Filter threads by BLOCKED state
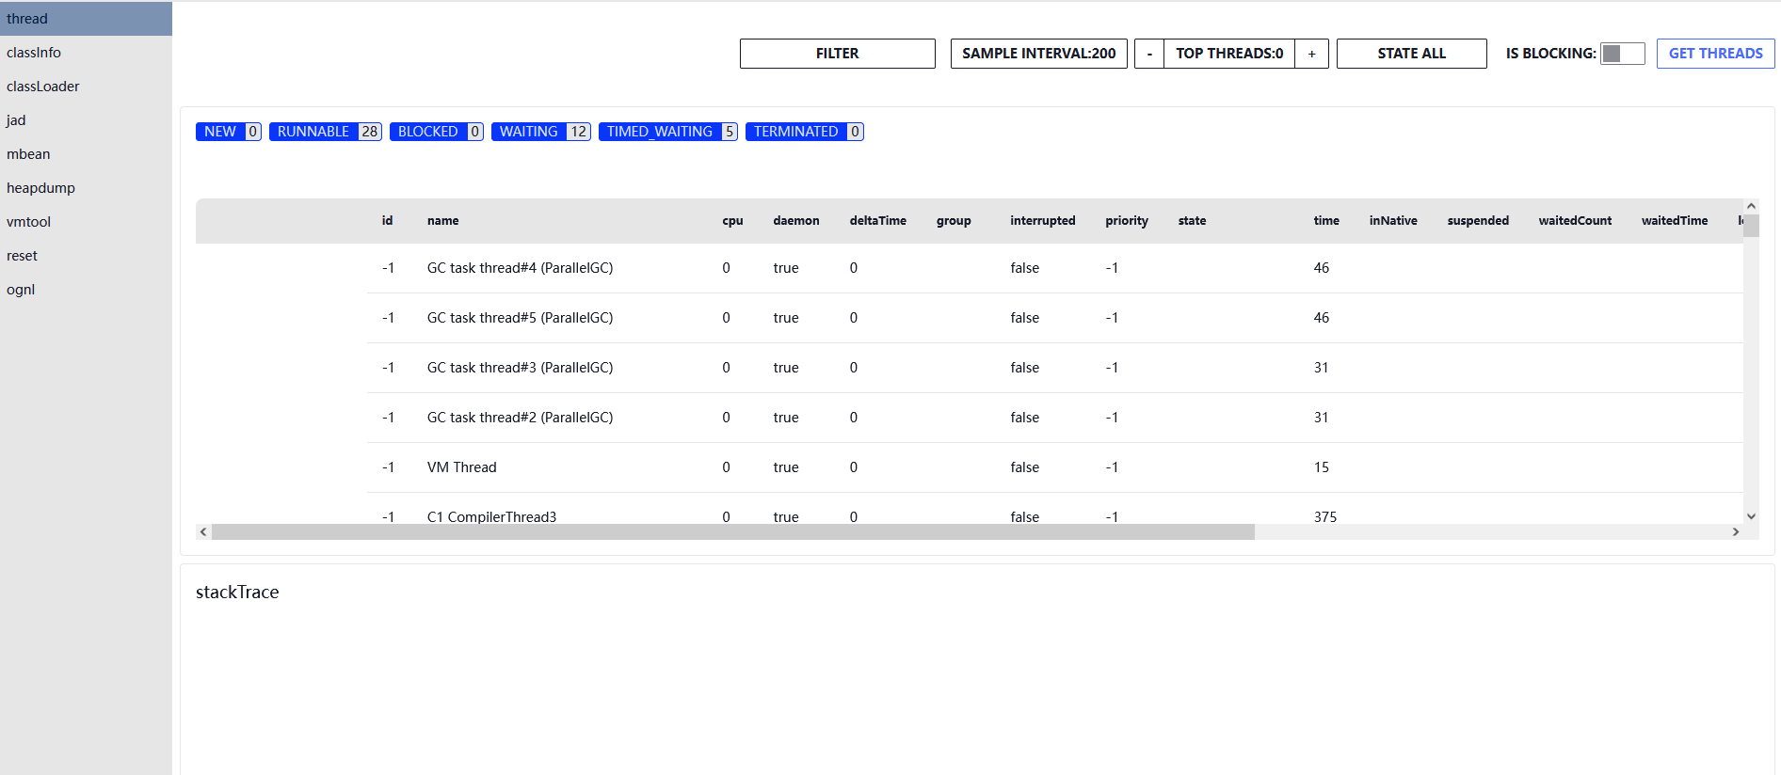This screenshot has width=1781, height=775. coord(436,132)
